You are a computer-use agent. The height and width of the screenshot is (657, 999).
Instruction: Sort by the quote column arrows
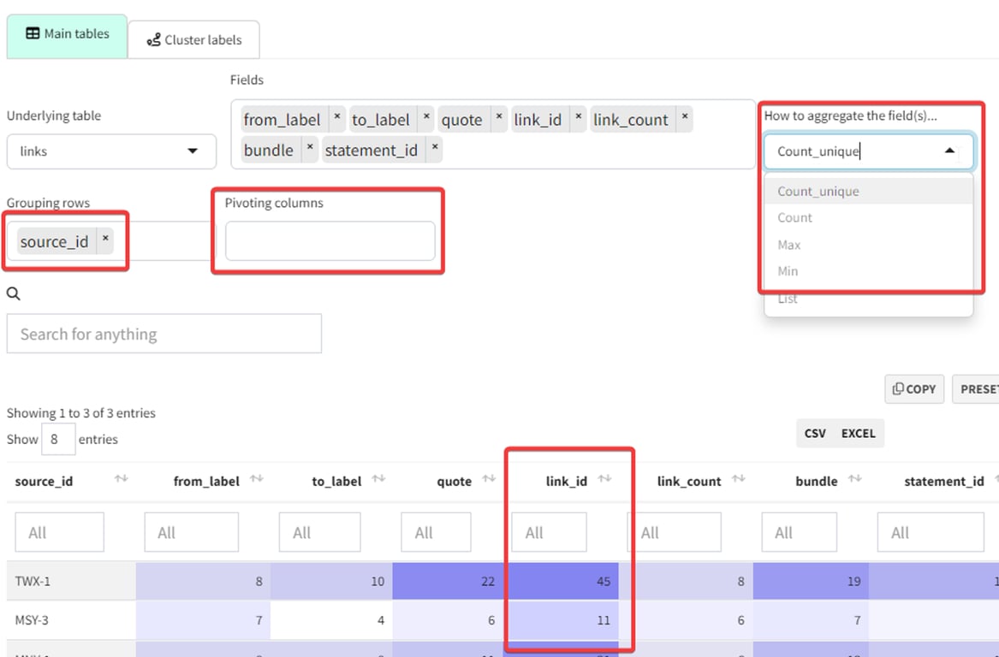pyautogui.click(x=489, y=479)
